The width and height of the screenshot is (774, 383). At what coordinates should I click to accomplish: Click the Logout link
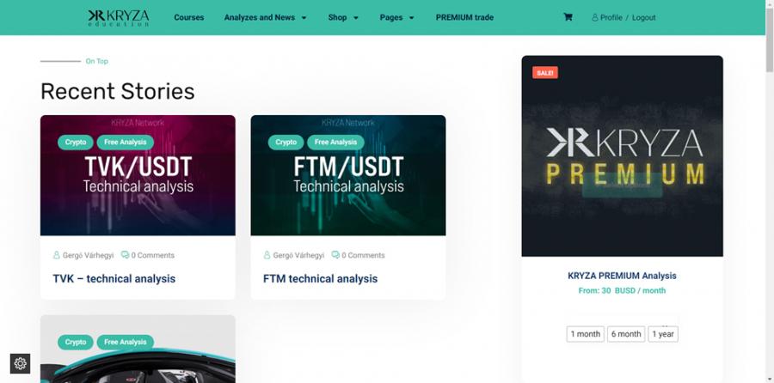point(643,18)
